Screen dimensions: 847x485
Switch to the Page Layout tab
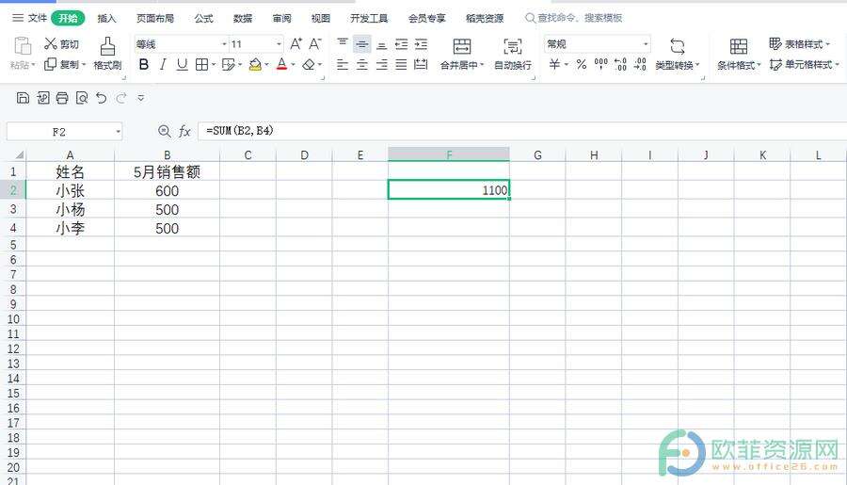[155, 19]
